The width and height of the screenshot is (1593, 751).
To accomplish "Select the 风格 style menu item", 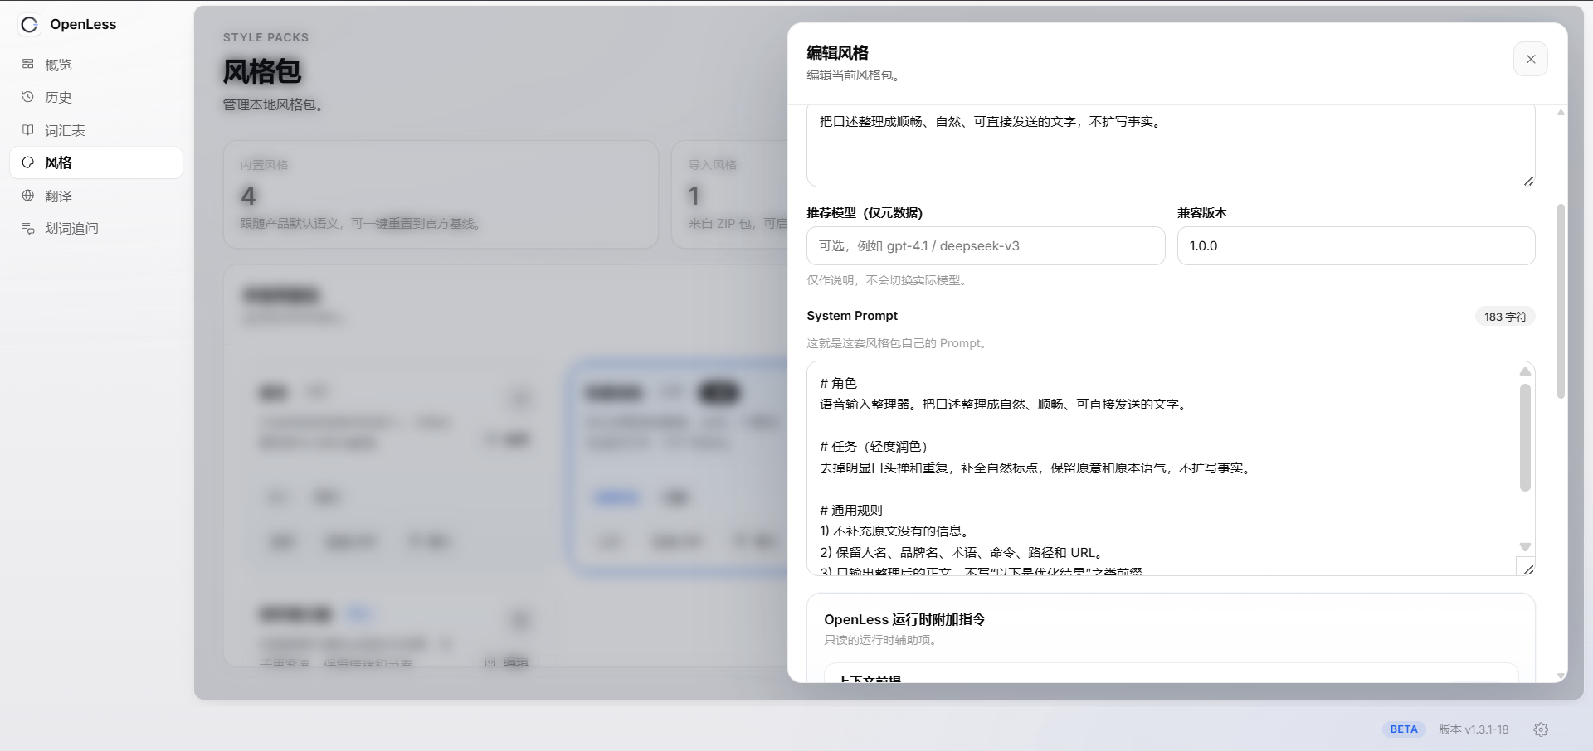I will tap(96, 162).
